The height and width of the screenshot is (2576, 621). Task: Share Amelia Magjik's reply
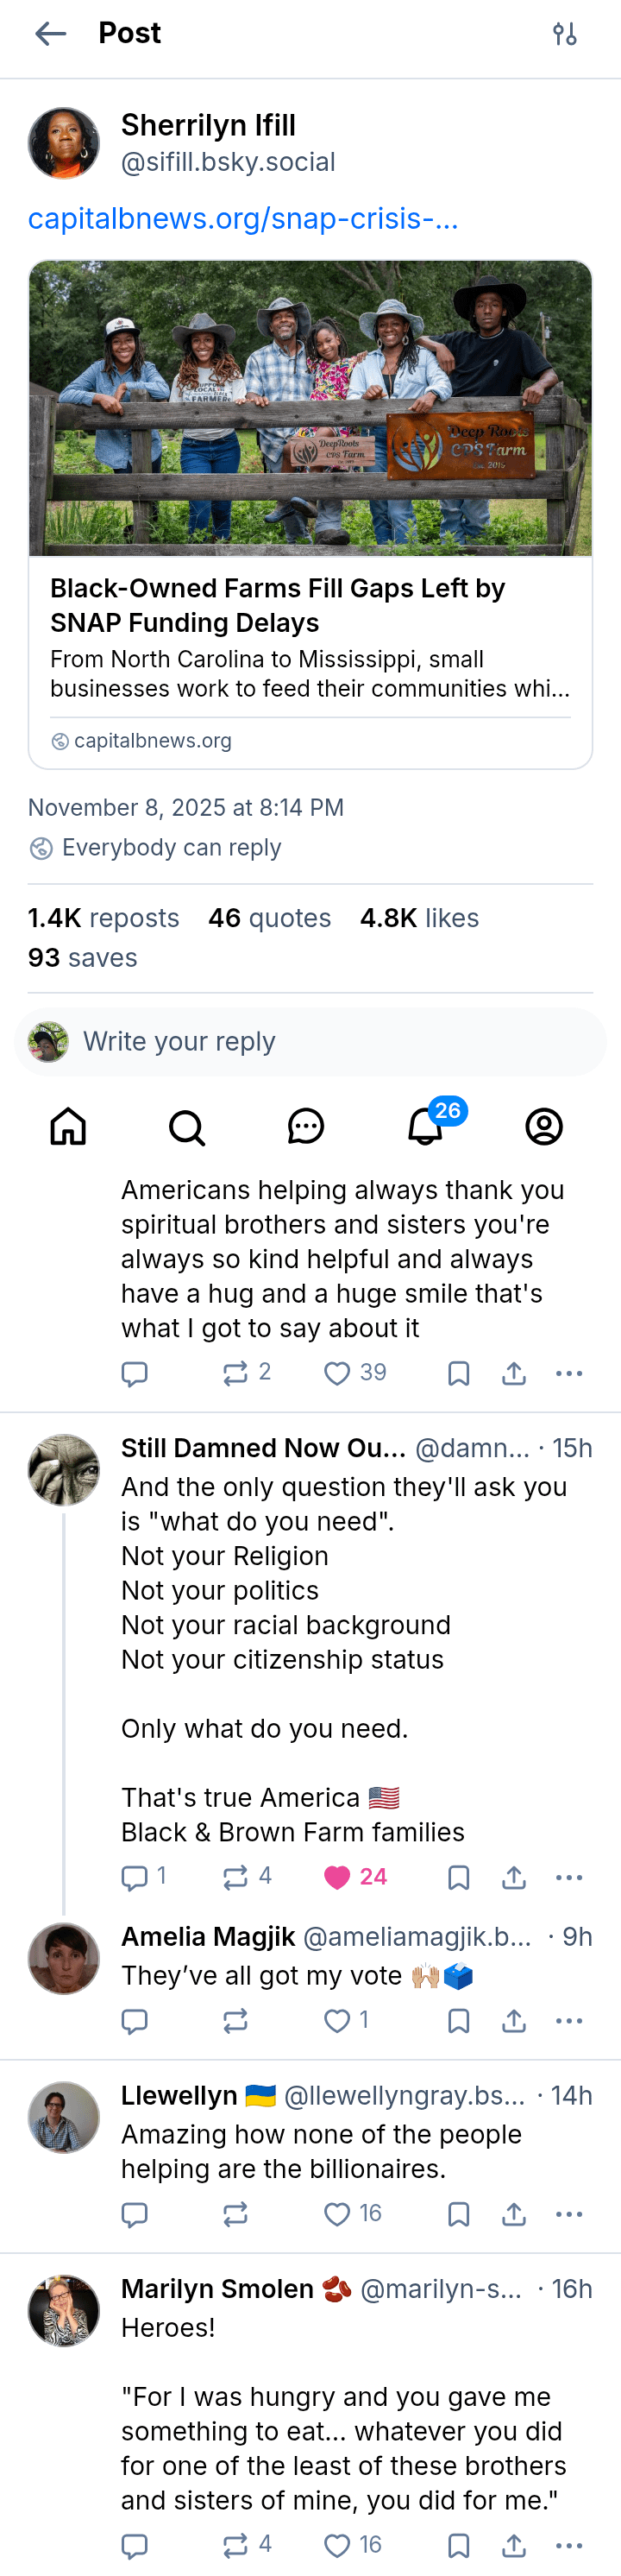pyautogui.click(x=514, y=2021)
